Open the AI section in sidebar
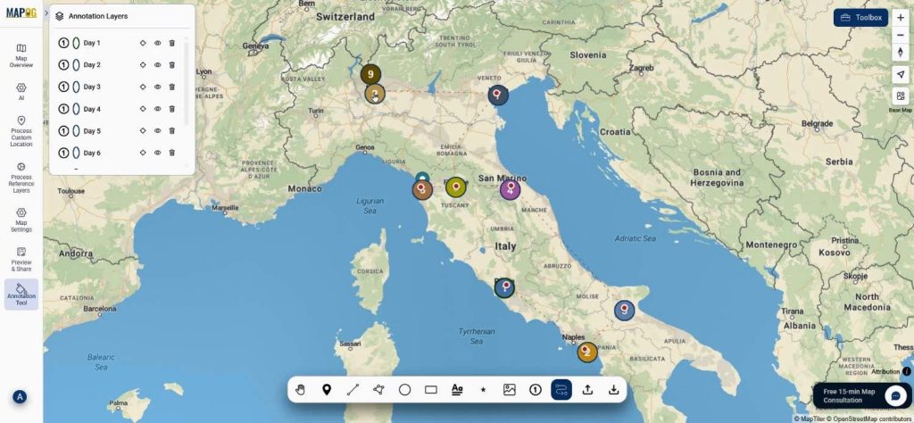 pyautogui.click(x=21, y=92)
